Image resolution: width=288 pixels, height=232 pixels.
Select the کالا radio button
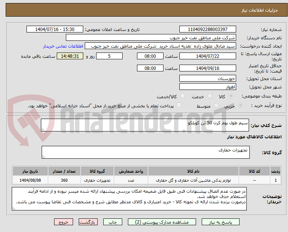click(231, 96)
